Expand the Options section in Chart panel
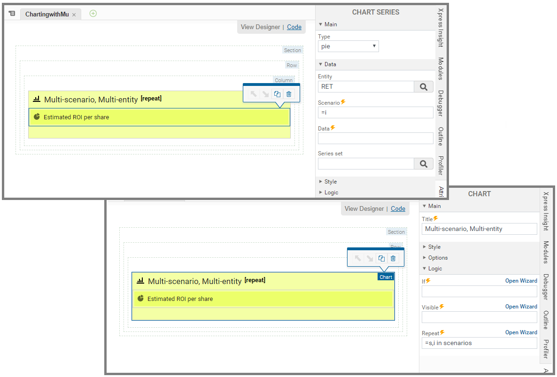The width and height of the screenshot is (557, 377). (437, 258)
